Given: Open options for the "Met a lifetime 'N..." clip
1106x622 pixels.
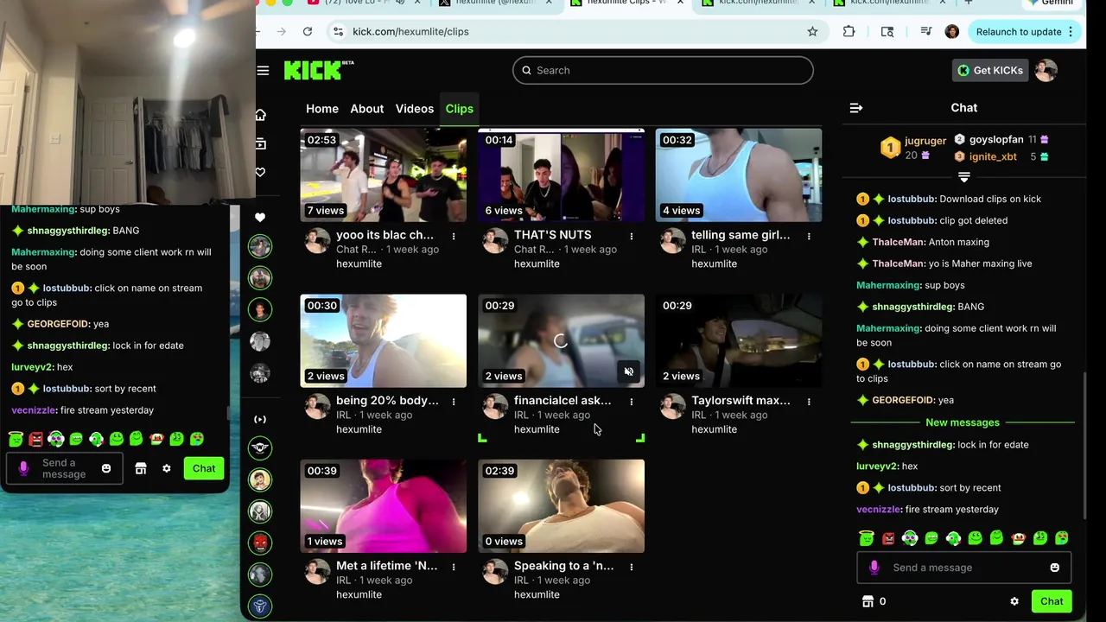Looking at the screenshot, I should coord(454,567).
